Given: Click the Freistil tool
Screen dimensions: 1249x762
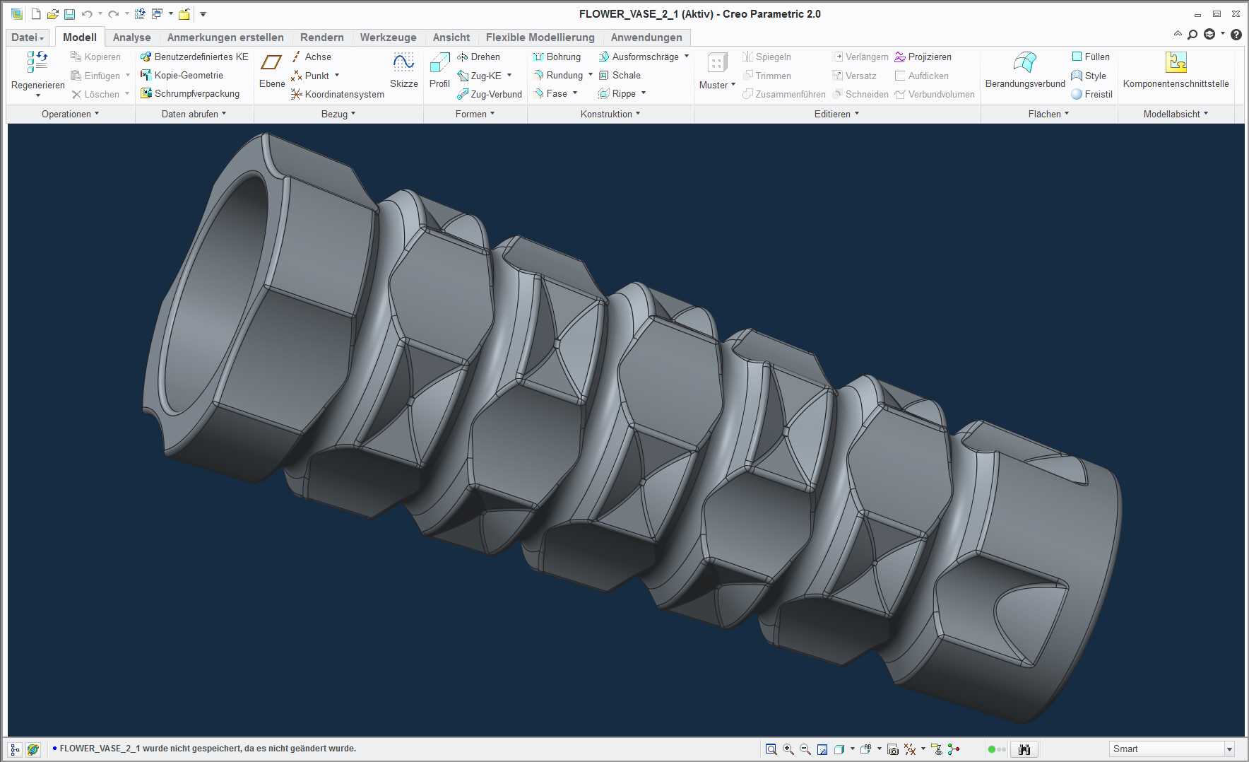Looking at the screenshot, I should point(1091,94).
